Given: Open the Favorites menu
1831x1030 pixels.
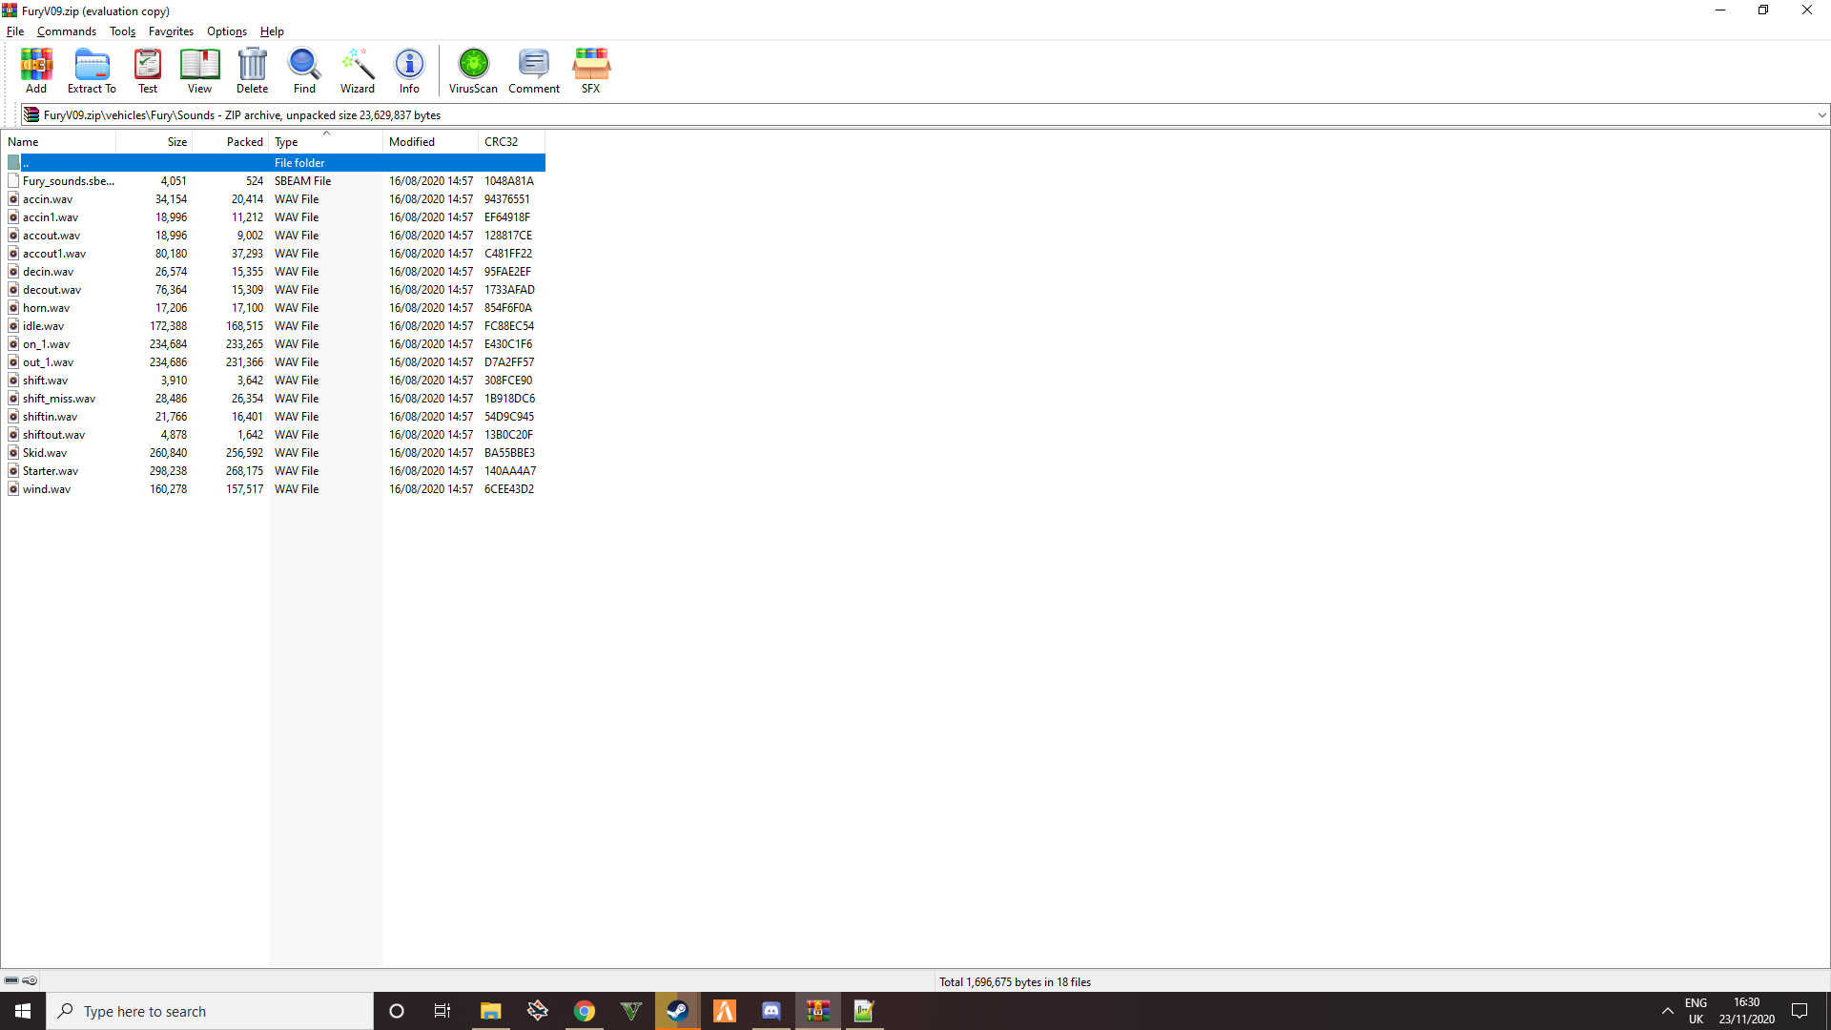Looking at the screenshot, I should point(171,31).
